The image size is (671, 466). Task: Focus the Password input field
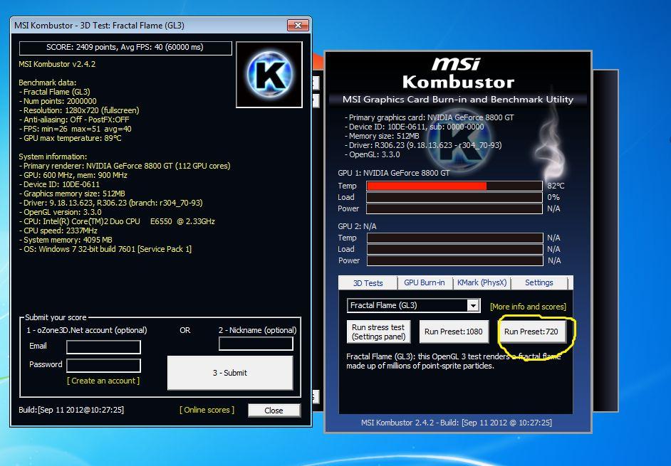pyautogui.click(x=103, y=365)
